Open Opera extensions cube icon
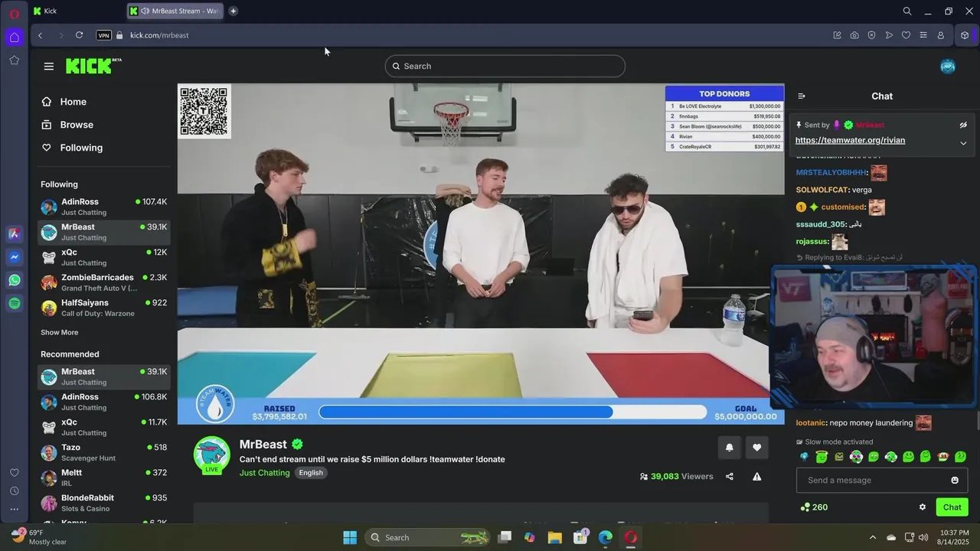 click(x=965, y=35)
